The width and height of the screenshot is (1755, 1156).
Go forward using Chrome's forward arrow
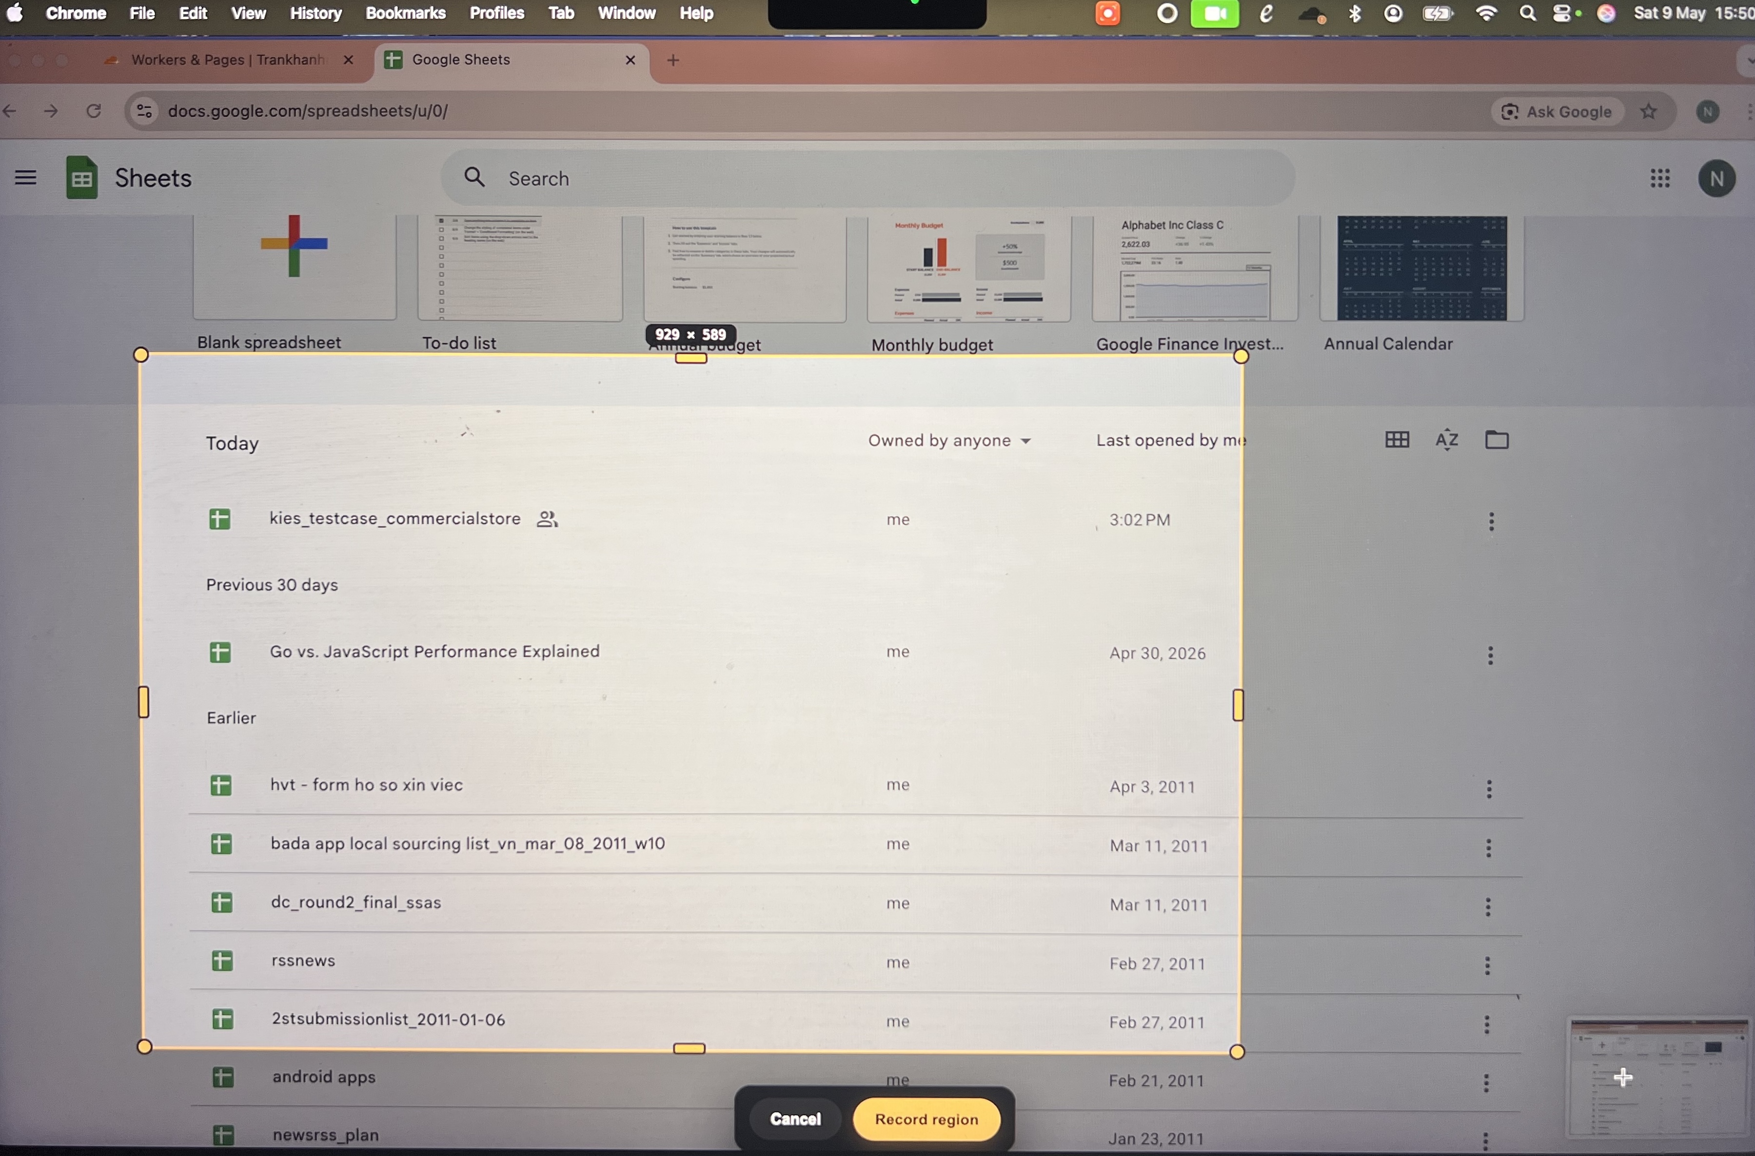pos(51,111)
